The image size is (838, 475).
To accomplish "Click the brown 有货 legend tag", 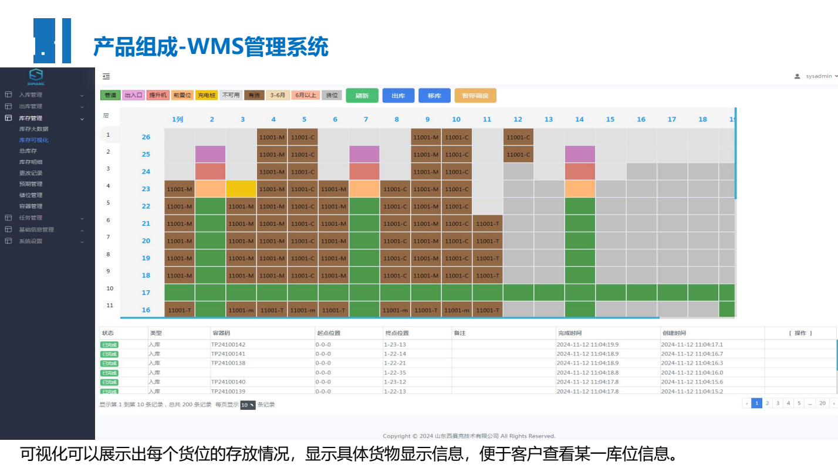I will (254, 95).
